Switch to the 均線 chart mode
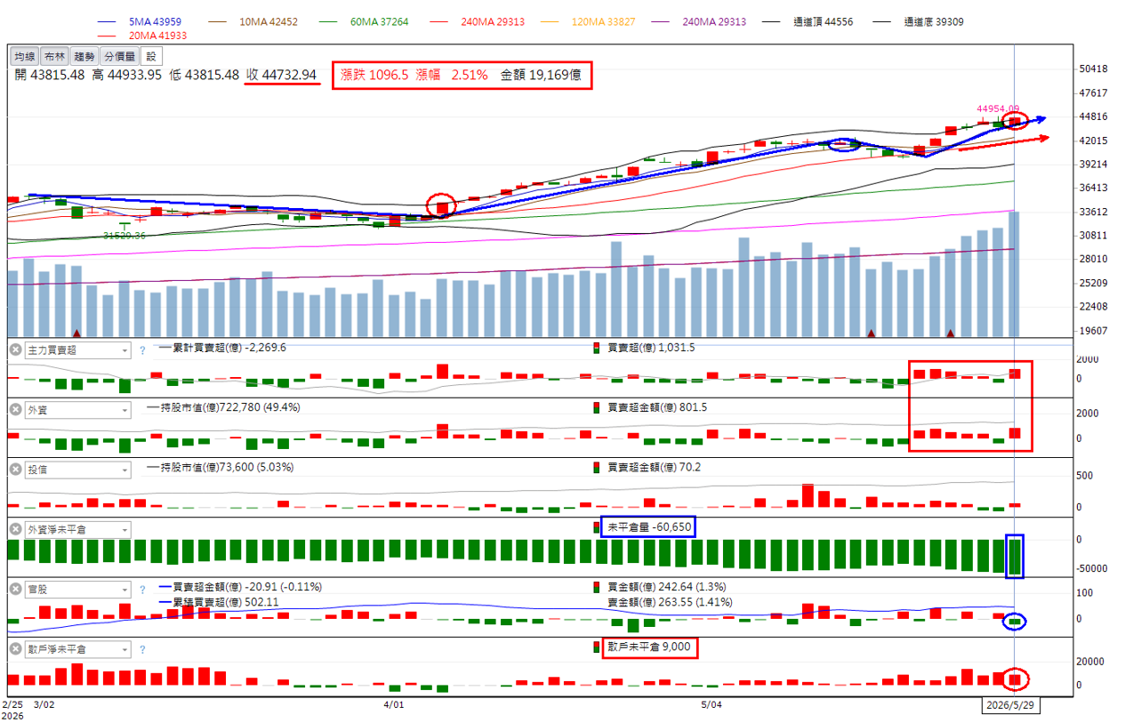Viewport: 1125px width, 723px height. (24, 56)
